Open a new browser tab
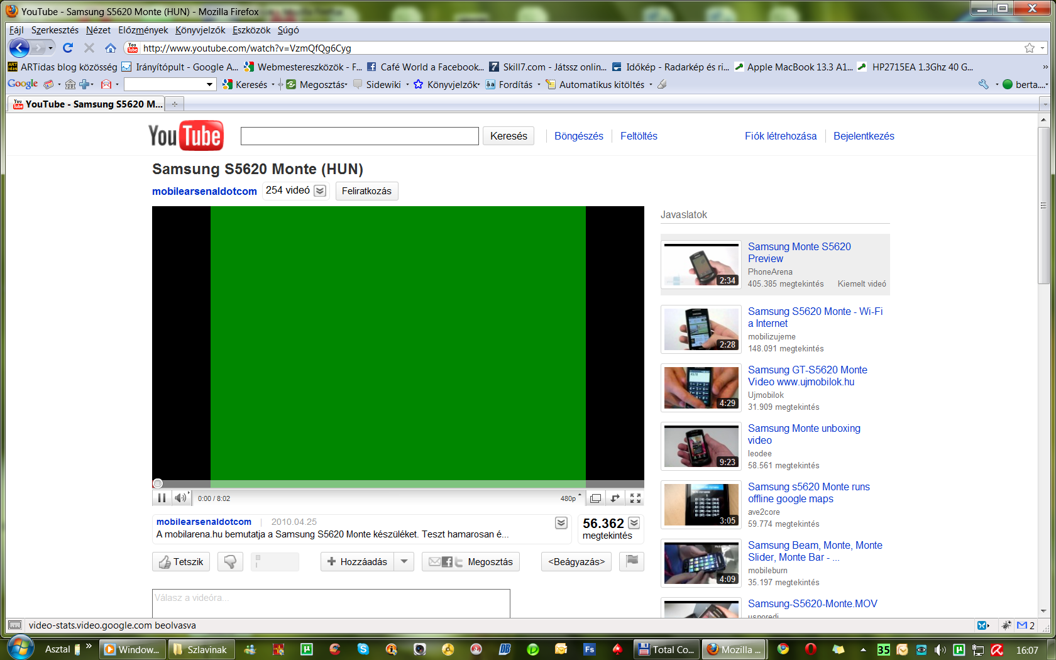This screenshot has width=1056, height=660. tap(175, 104)
